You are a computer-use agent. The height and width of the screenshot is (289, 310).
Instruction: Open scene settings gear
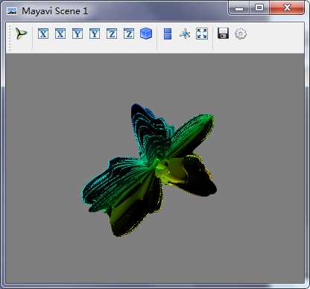pyautogui.click(x=241, y=34)
